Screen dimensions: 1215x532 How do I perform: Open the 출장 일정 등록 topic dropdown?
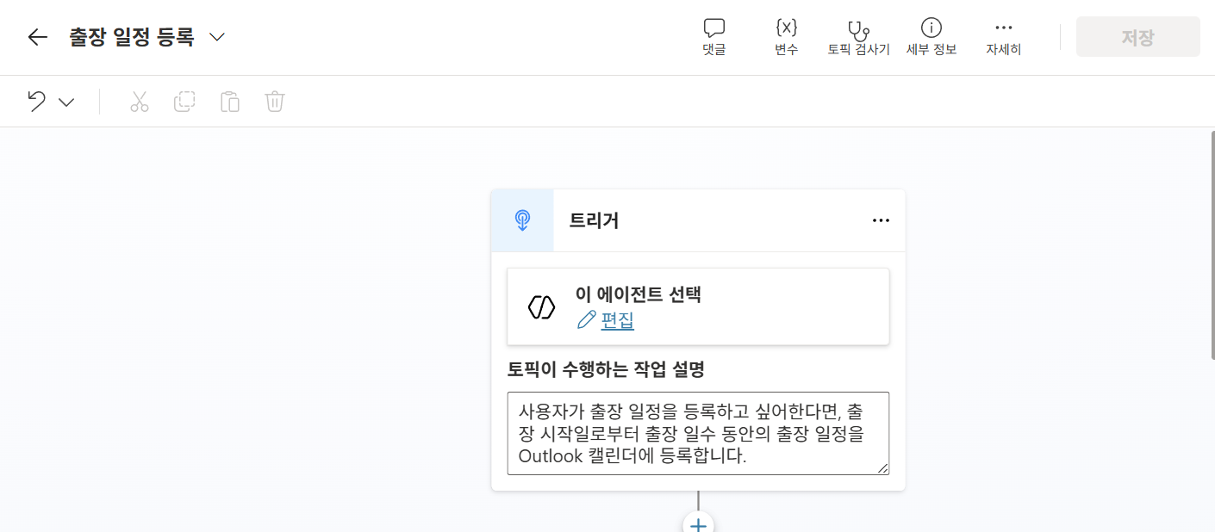(217, 37)
